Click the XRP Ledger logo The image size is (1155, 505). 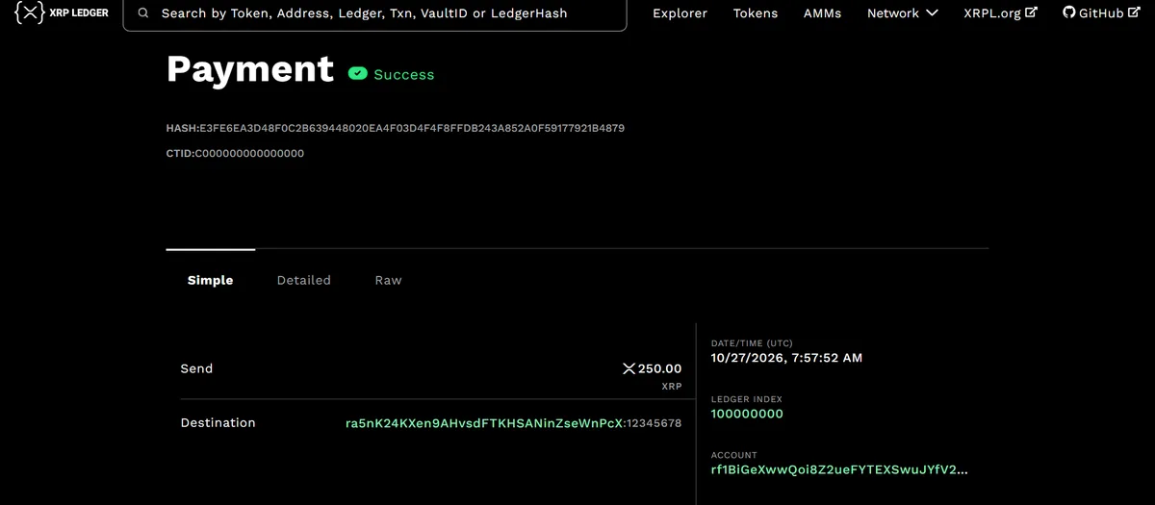(x=62, y=13)
